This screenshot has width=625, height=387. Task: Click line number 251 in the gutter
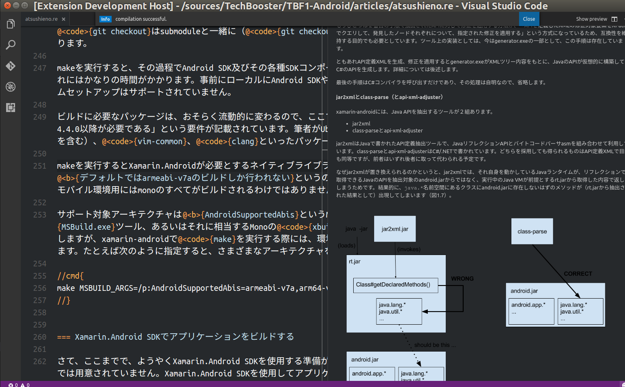(40, 166)
